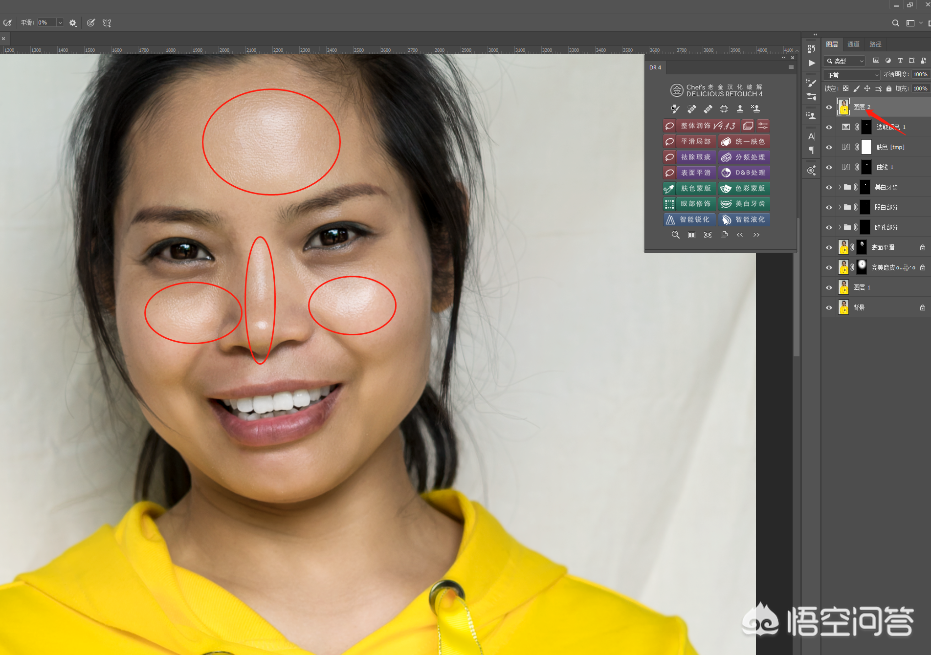The height and width of the screenshot is (655, 931).
Task: Click the 统一肤色 button
Action: click(744, 141)
